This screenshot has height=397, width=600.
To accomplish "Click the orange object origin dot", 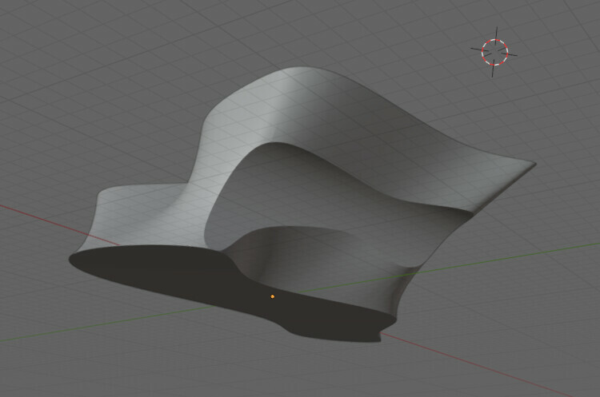I will coord(273,296).
